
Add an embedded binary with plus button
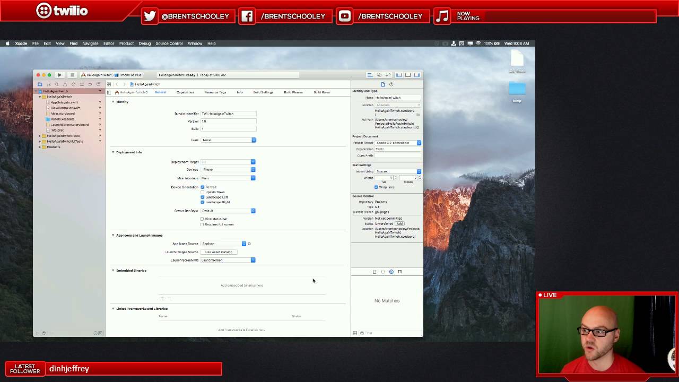coord(162,298)
